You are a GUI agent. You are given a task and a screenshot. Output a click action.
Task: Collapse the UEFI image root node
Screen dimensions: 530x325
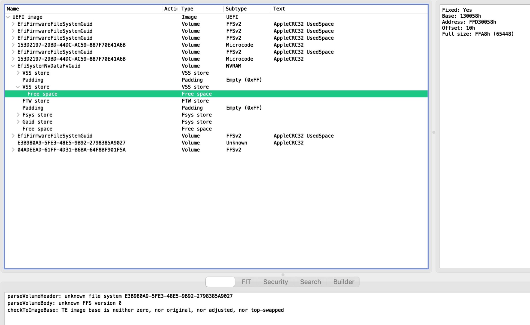8,17
